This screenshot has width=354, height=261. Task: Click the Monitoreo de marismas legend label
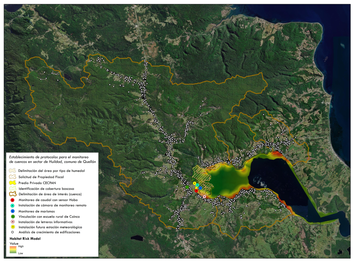pos(37,211)
